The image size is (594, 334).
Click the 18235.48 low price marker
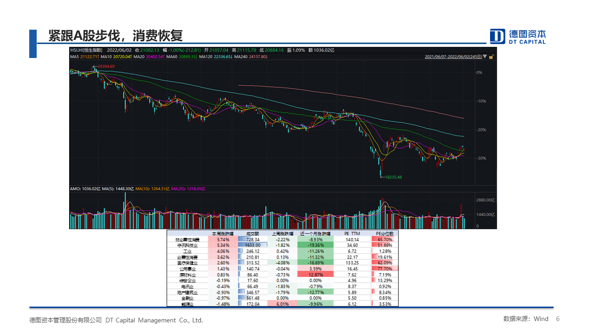pos(393,177)
